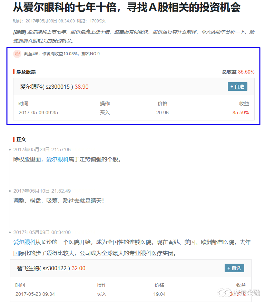Add 智飞生物 to watchlist with +自选
Image resolution: width=265 pixels, height=303 pixels.
[234, 268]
